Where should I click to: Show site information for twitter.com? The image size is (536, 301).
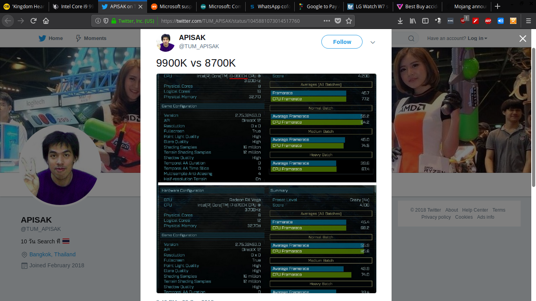pos(98,21)
